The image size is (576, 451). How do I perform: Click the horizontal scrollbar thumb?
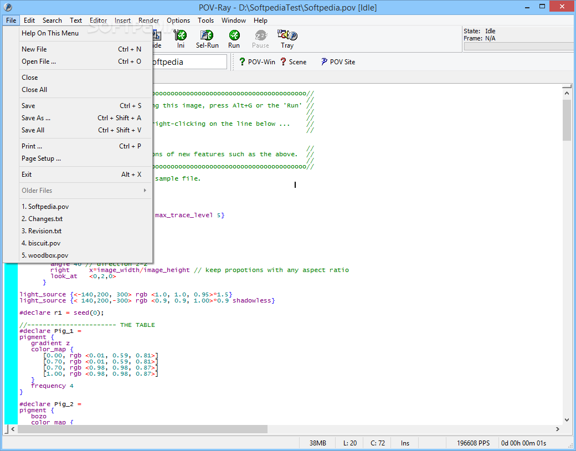tap(142, 429)
